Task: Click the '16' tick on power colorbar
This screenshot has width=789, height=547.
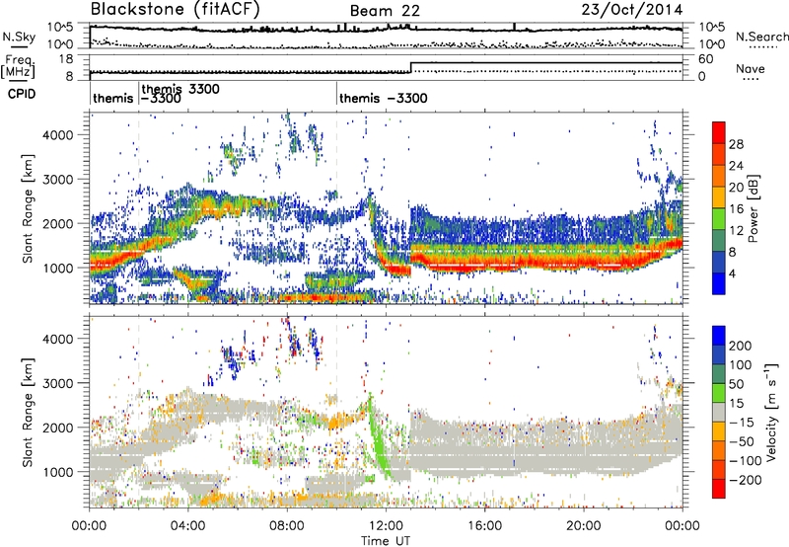Action: tap(736, 209)
